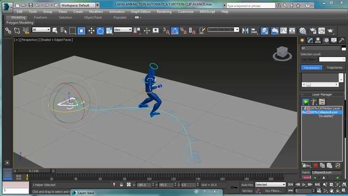Toggle the Angle Snap button
Viewport: 348px width, 196px height.
[x=175, y=30]
